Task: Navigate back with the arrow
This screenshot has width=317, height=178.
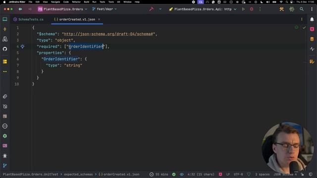Action: tap(20, 9)
